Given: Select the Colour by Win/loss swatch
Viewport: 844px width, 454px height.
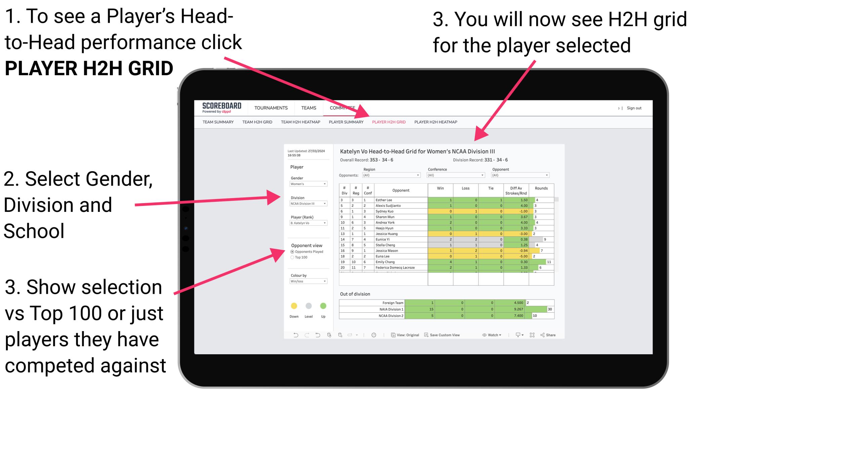Looking at the screenshot, I should (308, 281).
